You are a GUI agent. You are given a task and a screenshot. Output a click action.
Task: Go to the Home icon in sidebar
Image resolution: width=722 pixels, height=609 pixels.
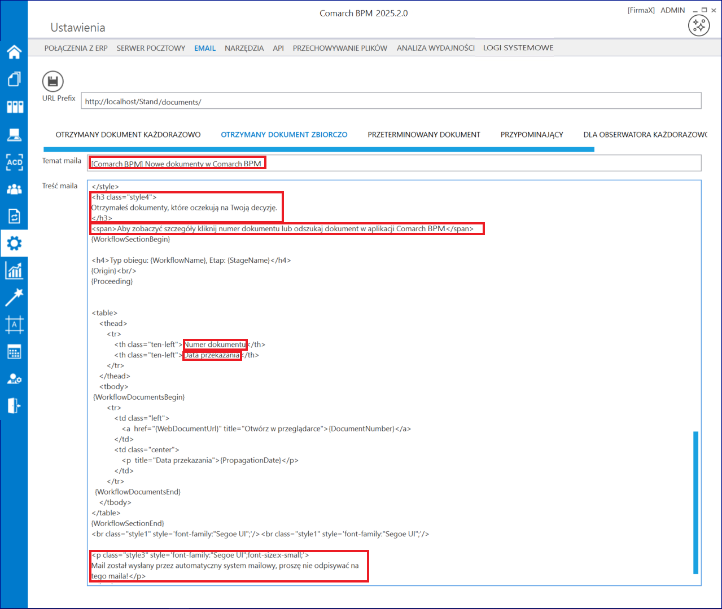(14, 52)
